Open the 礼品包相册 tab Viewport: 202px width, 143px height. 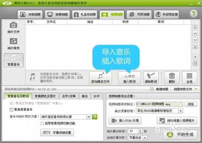pyautogui.click(x=84, y=14)
